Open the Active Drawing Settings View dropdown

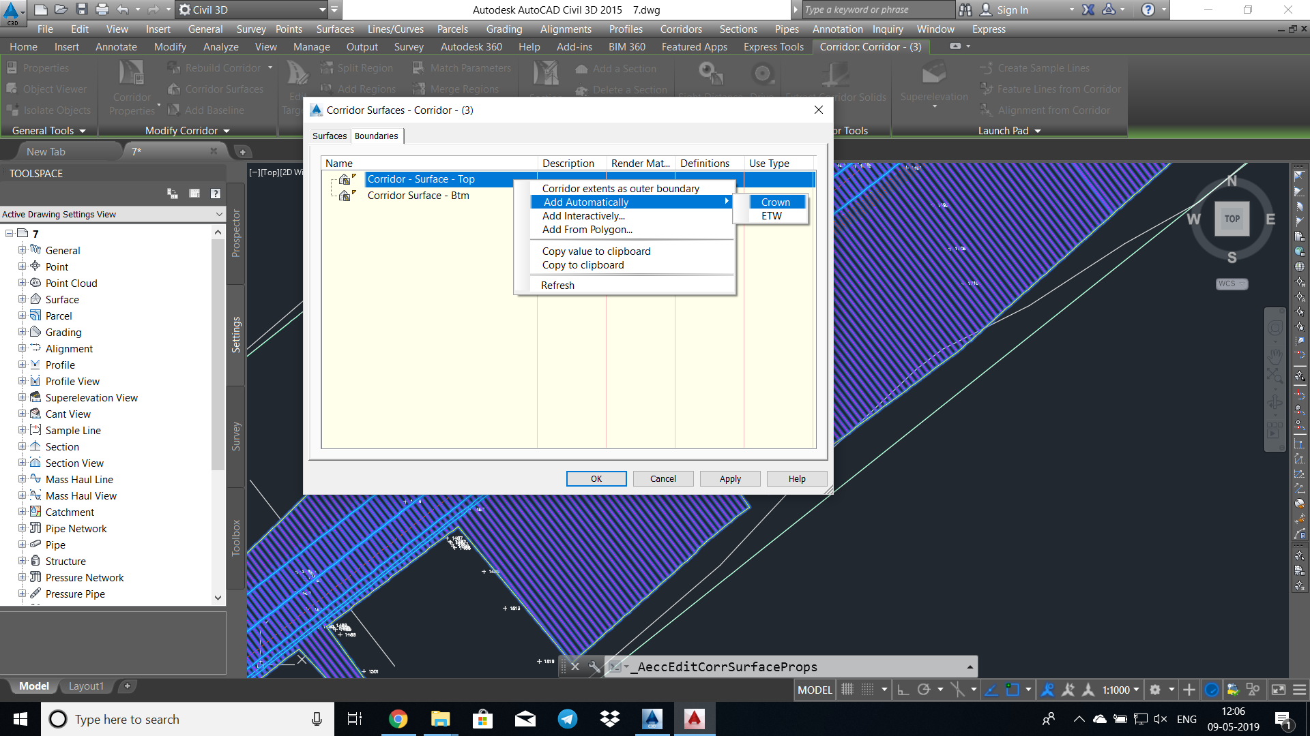point(219,214)
